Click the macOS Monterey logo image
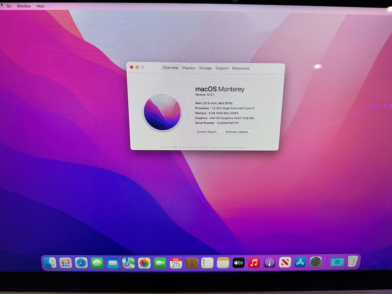 pos(162,112)
